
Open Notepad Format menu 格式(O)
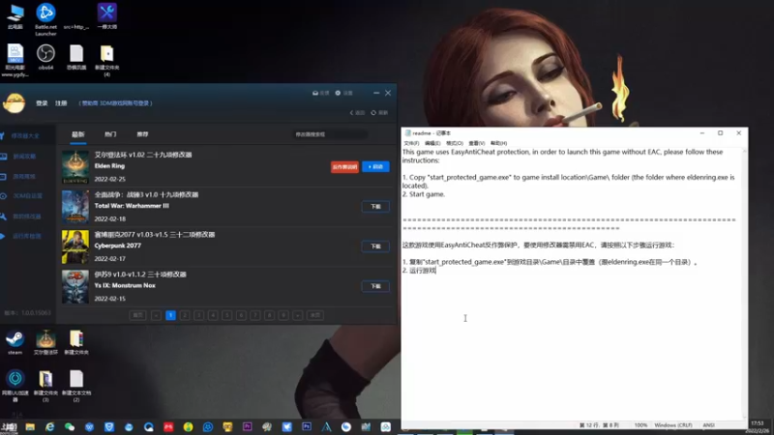(455, 143)
